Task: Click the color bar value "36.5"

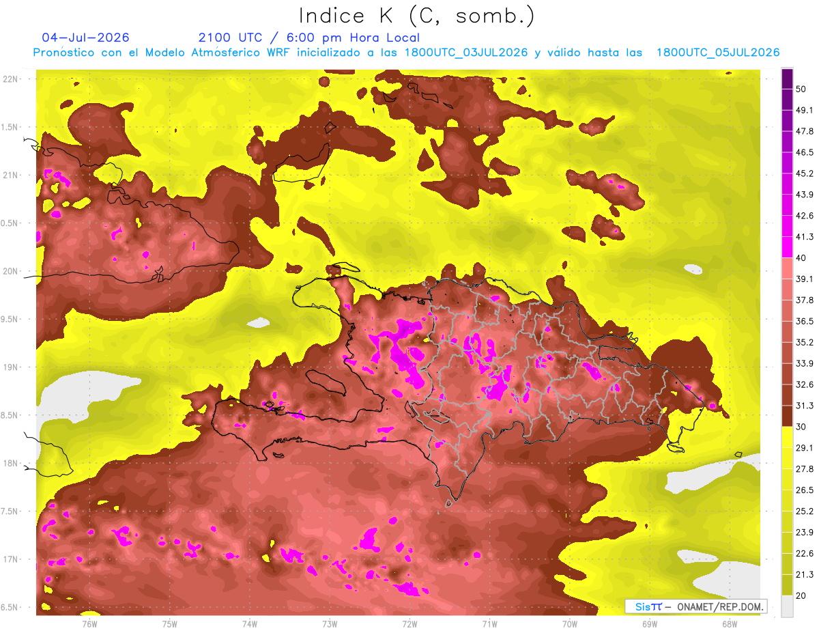Action: click(804, 321)
